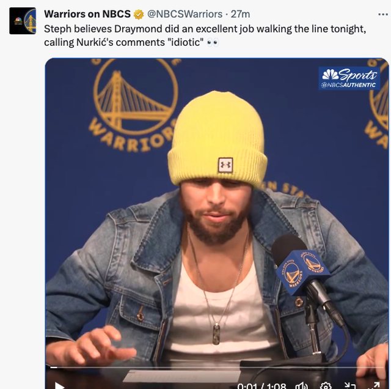Play the video with the play button
The width and height of the screenshot is (391, 389).
(59, 385)
